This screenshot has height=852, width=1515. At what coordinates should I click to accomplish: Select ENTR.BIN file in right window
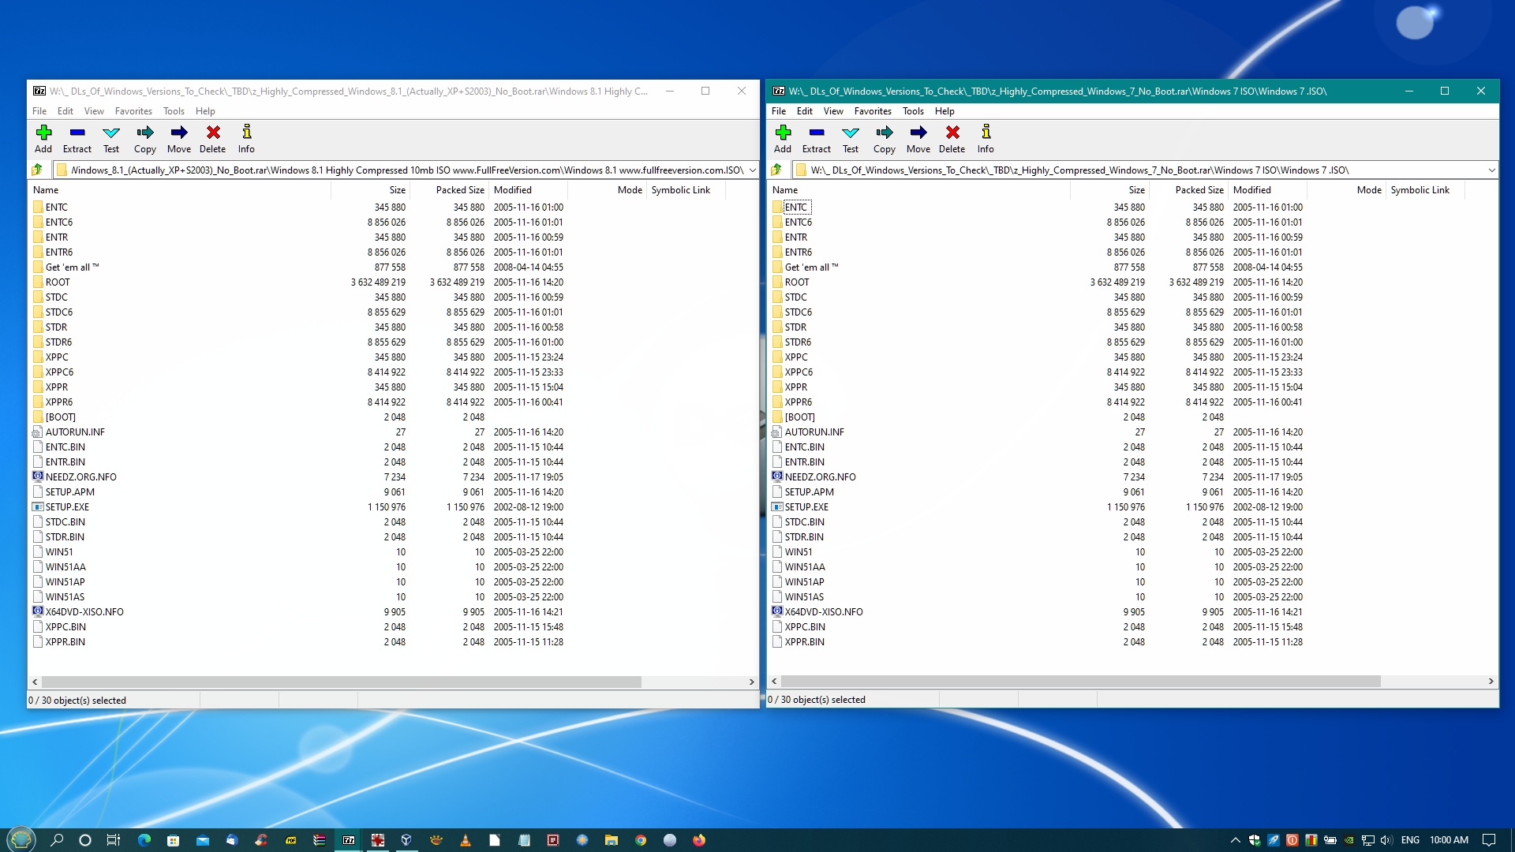pos(804,462)
